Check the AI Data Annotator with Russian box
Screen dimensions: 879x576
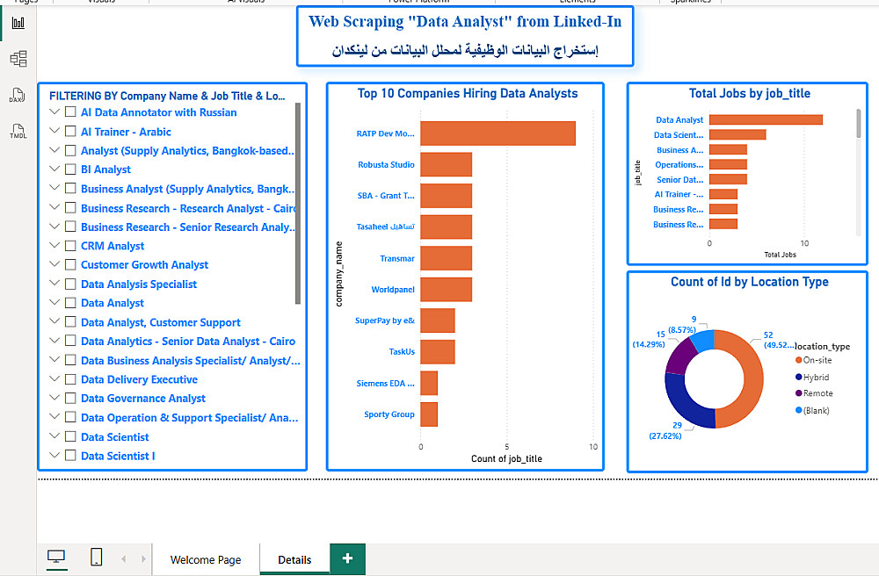[x=70, y=112]
